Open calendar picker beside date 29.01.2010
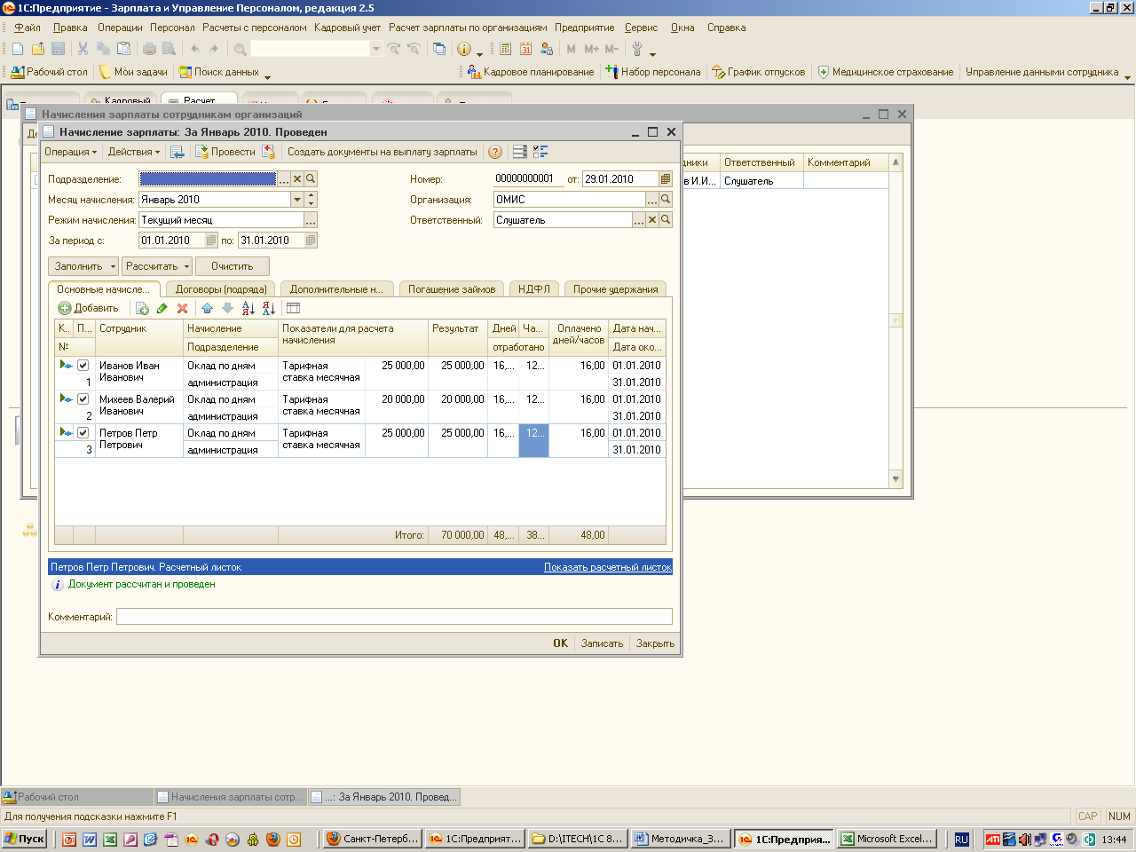The height and width of the screenshot is (852, 1136). point(666,179)
